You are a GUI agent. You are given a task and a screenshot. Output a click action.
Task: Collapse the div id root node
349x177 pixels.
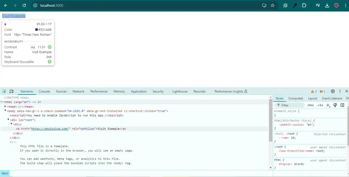[x=8, y=120]
